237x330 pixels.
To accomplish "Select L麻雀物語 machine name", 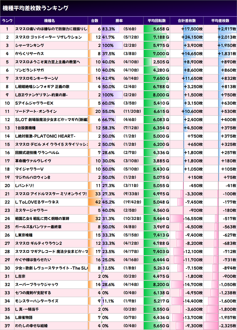I will (24, 318).
